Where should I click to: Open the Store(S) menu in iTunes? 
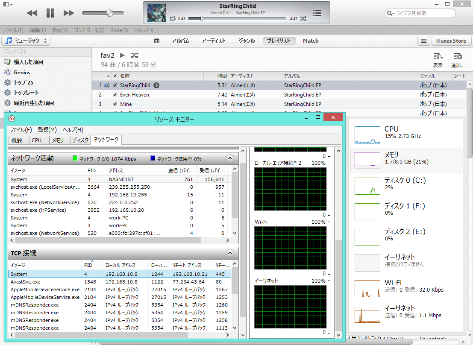tap(119, 30)
